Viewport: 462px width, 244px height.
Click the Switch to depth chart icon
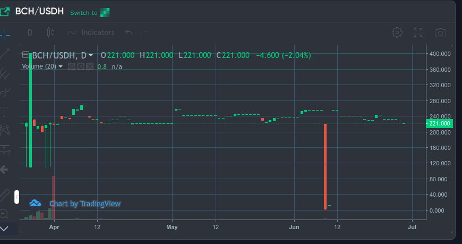click(x=105, y=12)
